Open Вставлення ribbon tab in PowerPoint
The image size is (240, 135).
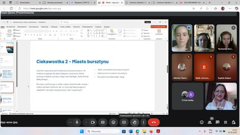(x=11, y=27)
